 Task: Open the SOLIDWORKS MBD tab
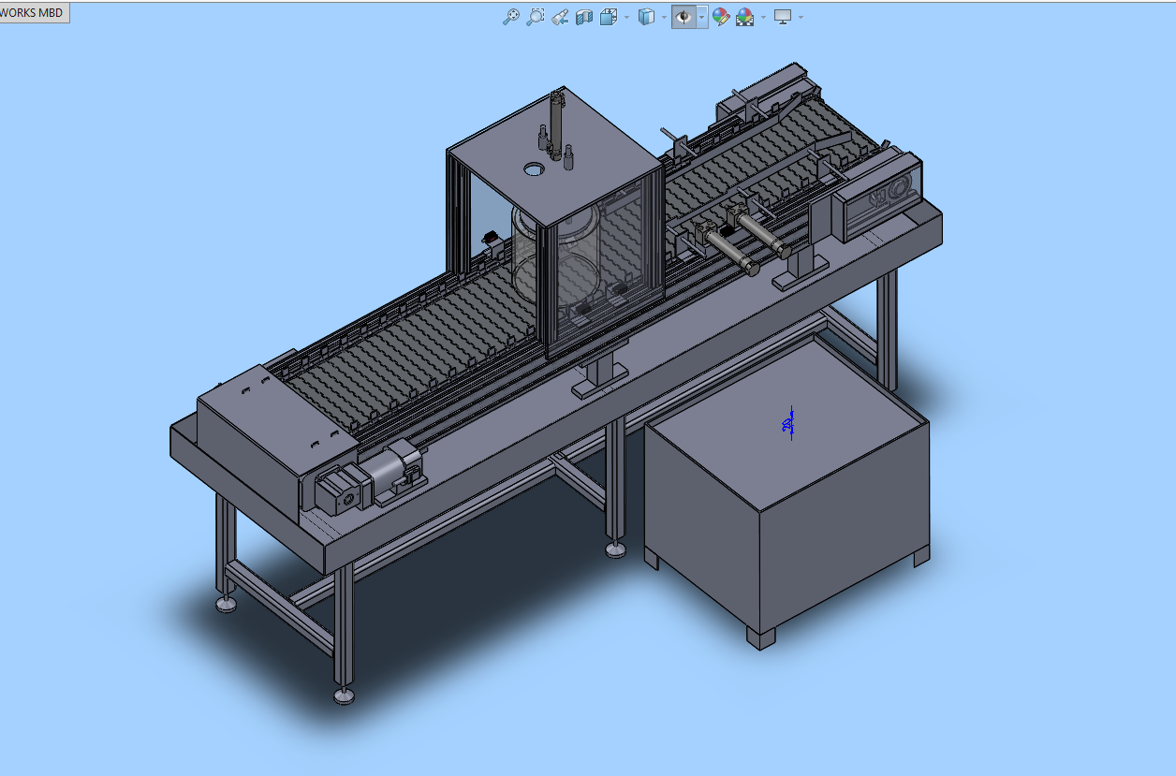coord(34,13)
